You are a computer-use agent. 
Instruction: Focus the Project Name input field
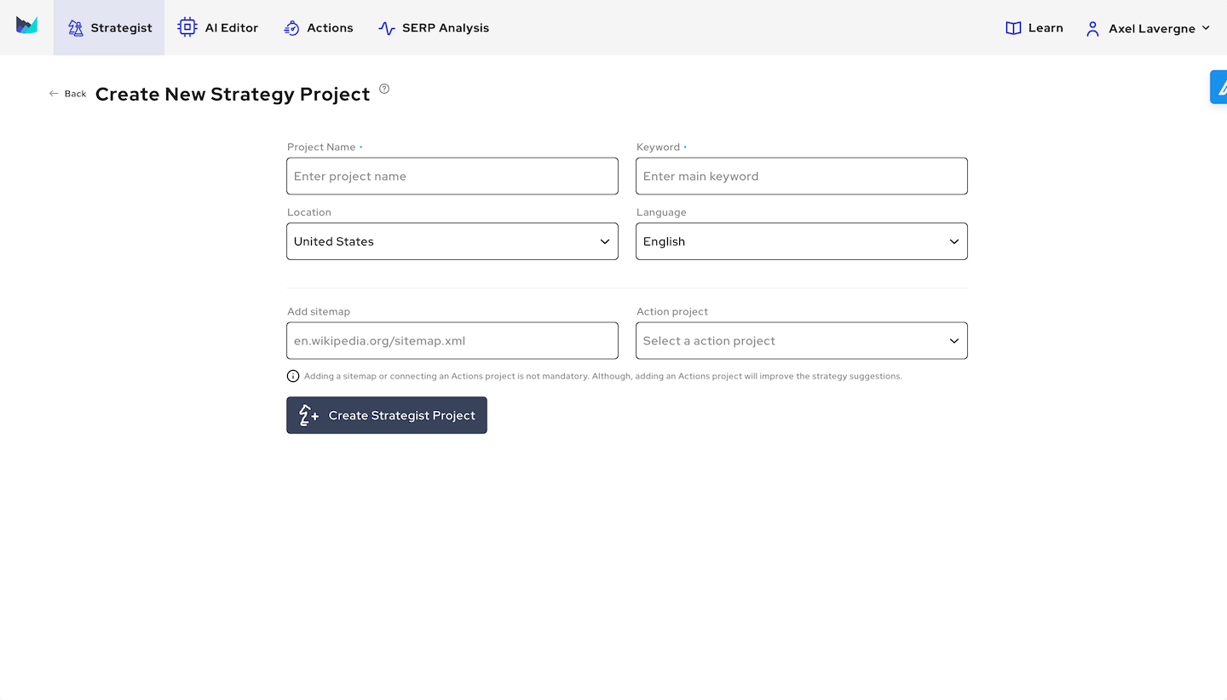(x=452, y=176)
